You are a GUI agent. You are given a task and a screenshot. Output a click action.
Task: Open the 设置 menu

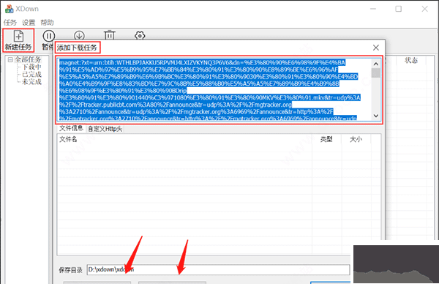point(29,23)
